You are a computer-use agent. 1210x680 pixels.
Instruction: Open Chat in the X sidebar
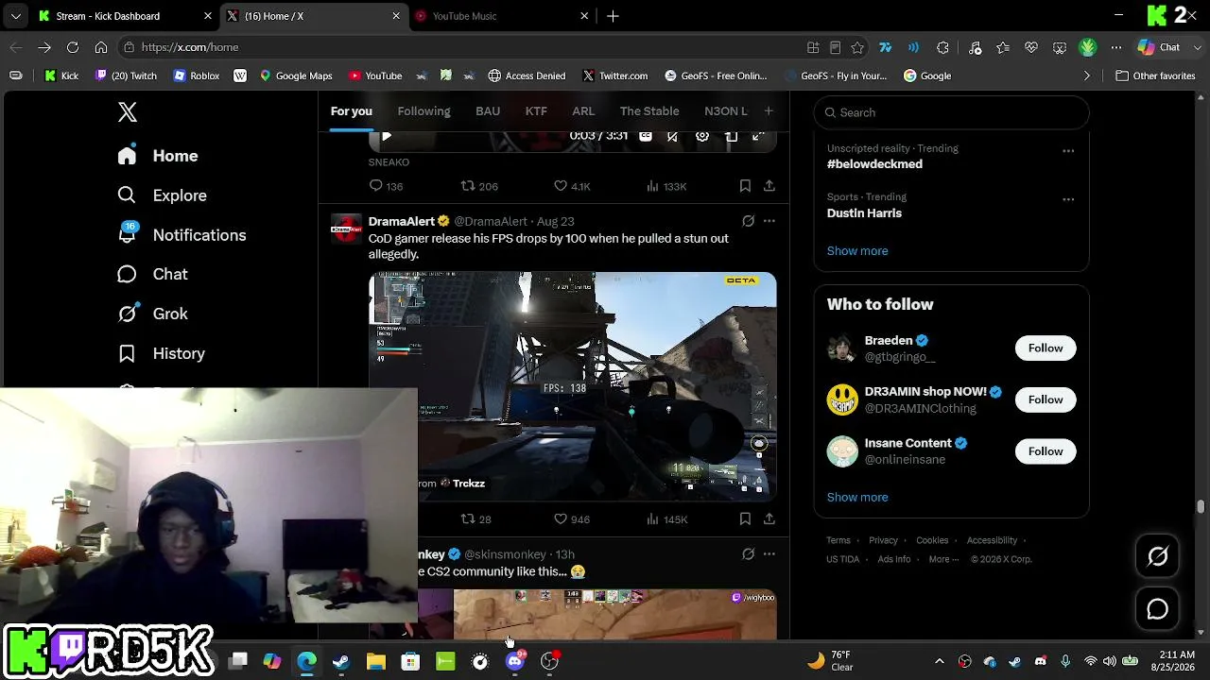[x=152, y=274]
